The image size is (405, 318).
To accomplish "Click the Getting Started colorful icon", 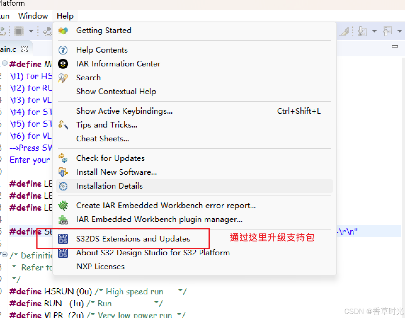I will [63, 31].
